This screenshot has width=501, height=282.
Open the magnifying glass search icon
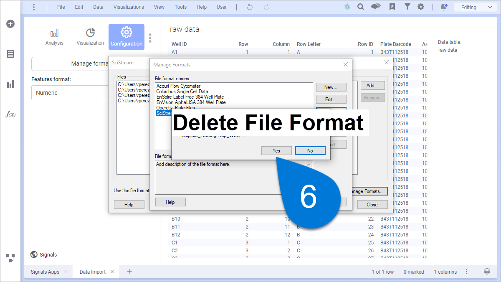(x=361, y=7)
